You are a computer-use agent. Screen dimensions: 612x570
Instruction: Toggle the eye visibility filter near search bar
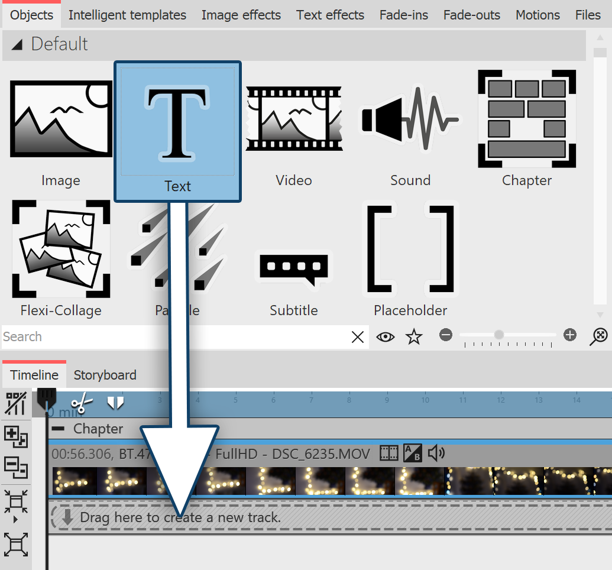click(386, 336)
